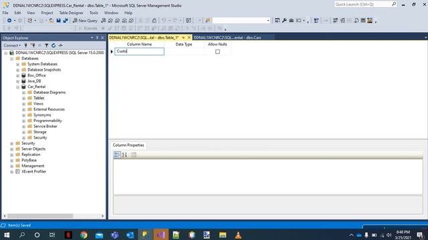Screen dimensions: 428x240
Task: Click the Save All icon
Action: tap(66, 21)
